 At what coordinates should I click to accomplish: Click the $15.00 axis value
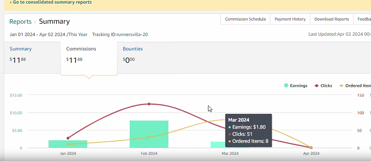16,95
